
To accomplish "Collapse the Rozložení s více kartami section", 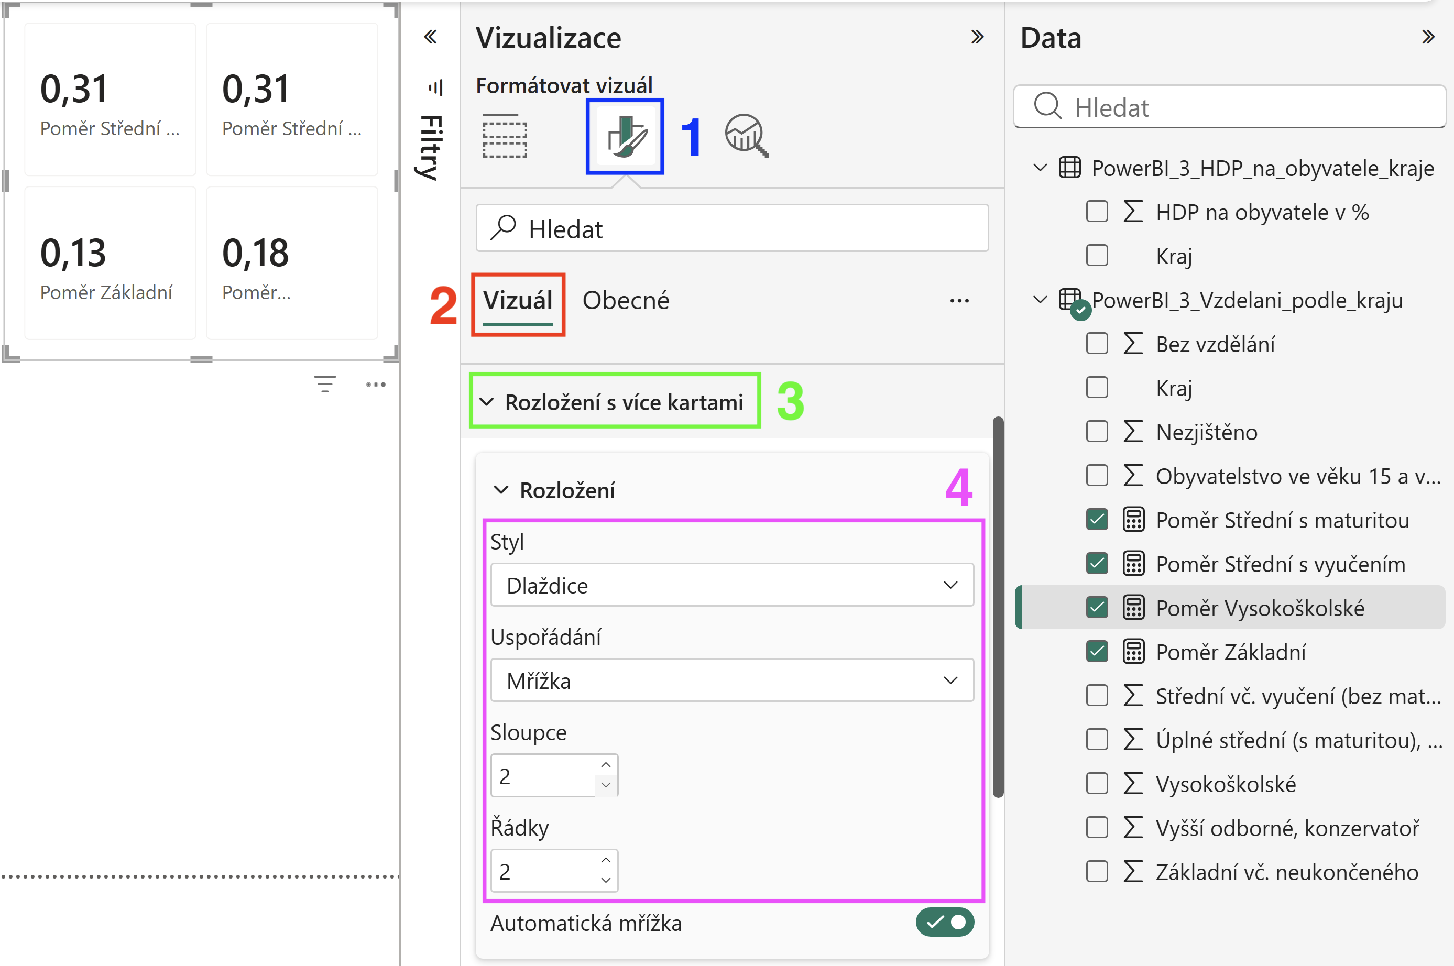I will click(x=487, y=402).
